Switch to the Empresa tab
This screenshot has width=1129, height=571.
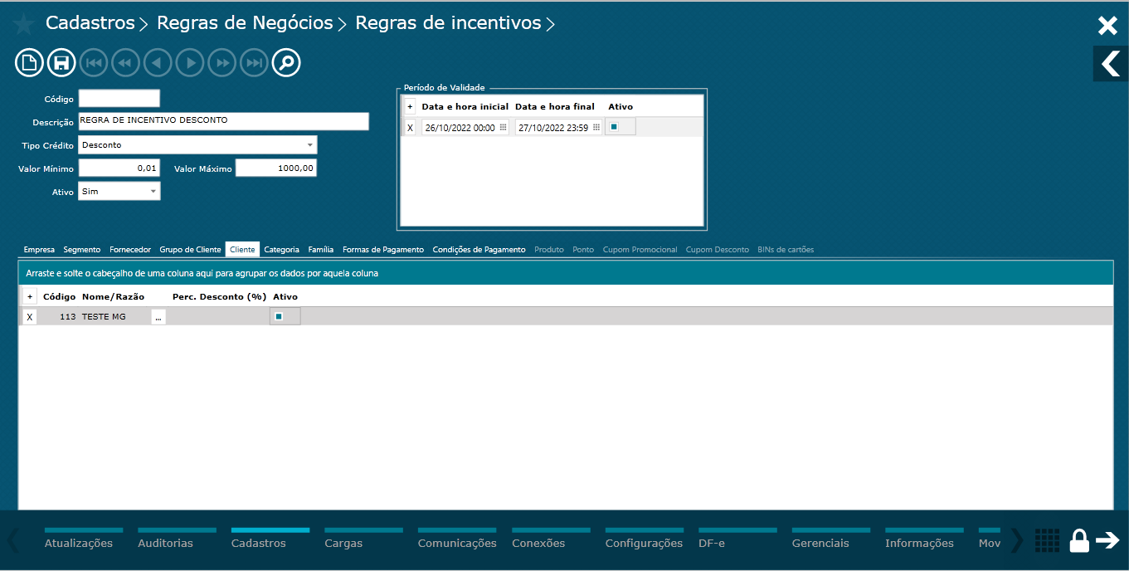tap(39, 249)
